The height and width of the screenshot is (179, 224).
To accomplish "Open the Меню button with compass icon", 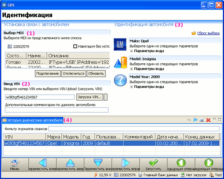I will click(x=15, y=165).
